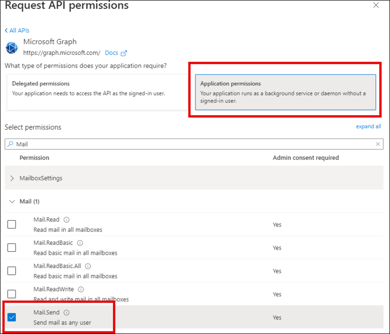This screenshot has height=334, width=390.
Task: Collapse the Mail (1) permission group
Action: pyautogui.click(x=12, y=201)
